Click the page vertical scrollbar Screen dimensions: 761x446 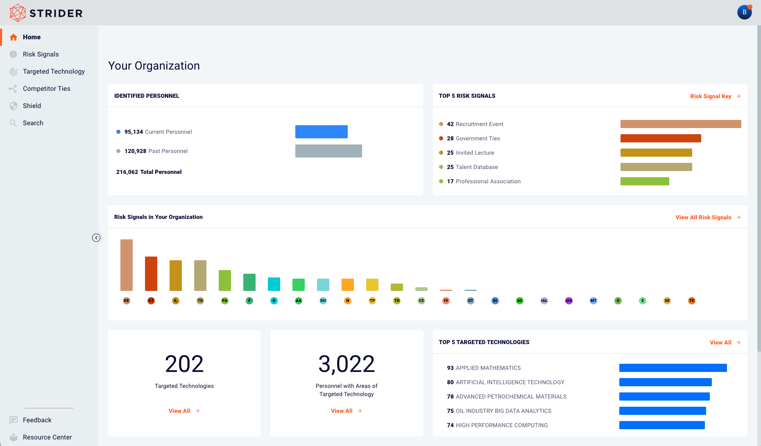click(759, 188)
